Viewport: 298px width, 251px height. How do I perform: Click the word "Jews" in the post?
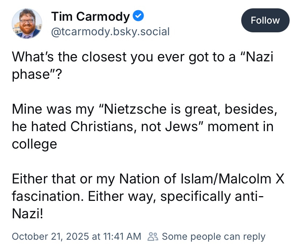point(188,126)
